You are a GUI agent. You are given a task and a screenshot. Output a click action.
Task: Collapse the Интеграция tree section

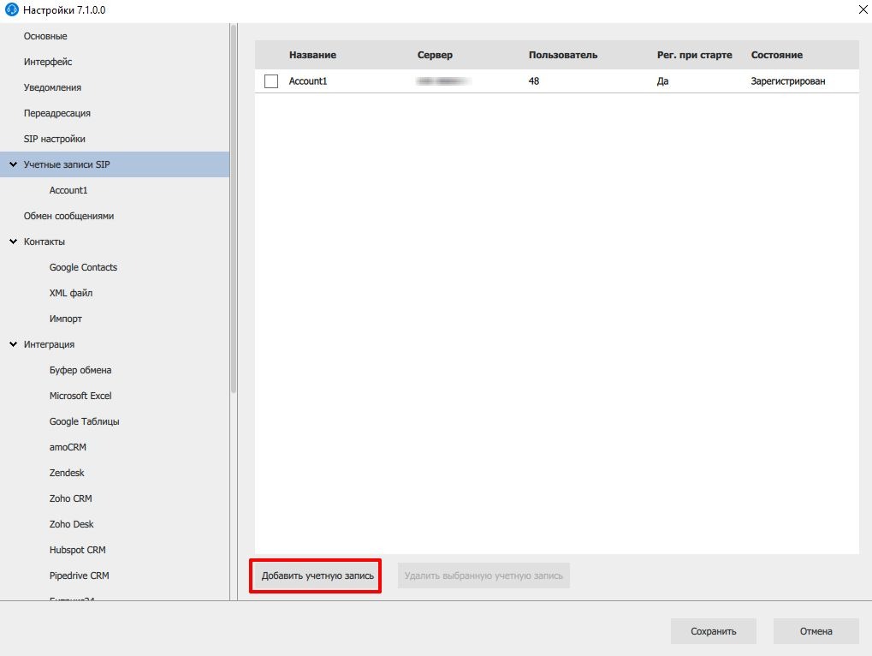(x=13, y=344)
